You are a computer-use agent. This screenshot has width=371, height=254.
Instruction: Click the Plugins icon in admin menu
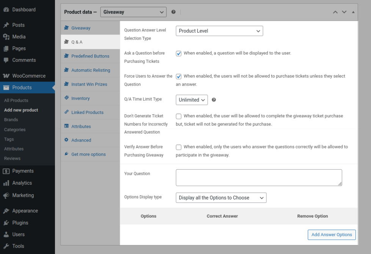pyautogui.click(x=6, y=223)
